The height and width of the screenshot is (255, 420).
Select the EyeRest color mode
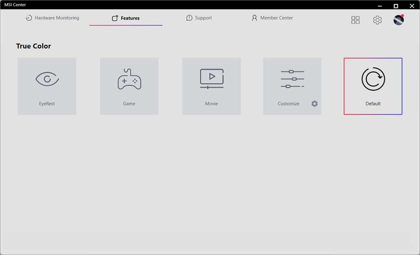[x=47, y=86]
